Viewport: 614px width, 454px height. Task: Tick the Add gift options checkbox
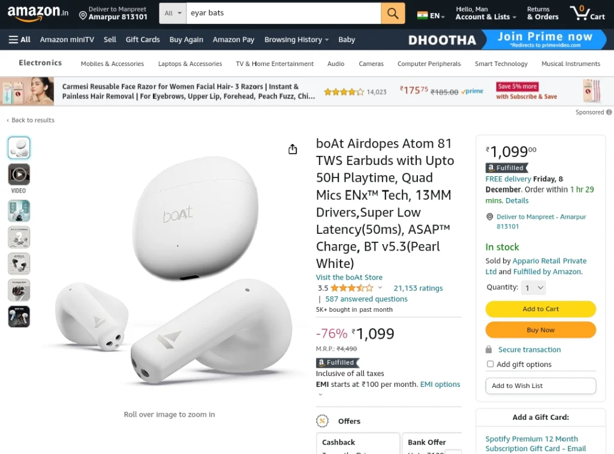point(490,364)
